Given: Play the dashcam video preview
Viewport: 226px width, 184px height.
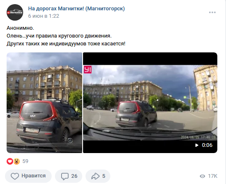Looking at the screenshot, I should coord(150,103).
